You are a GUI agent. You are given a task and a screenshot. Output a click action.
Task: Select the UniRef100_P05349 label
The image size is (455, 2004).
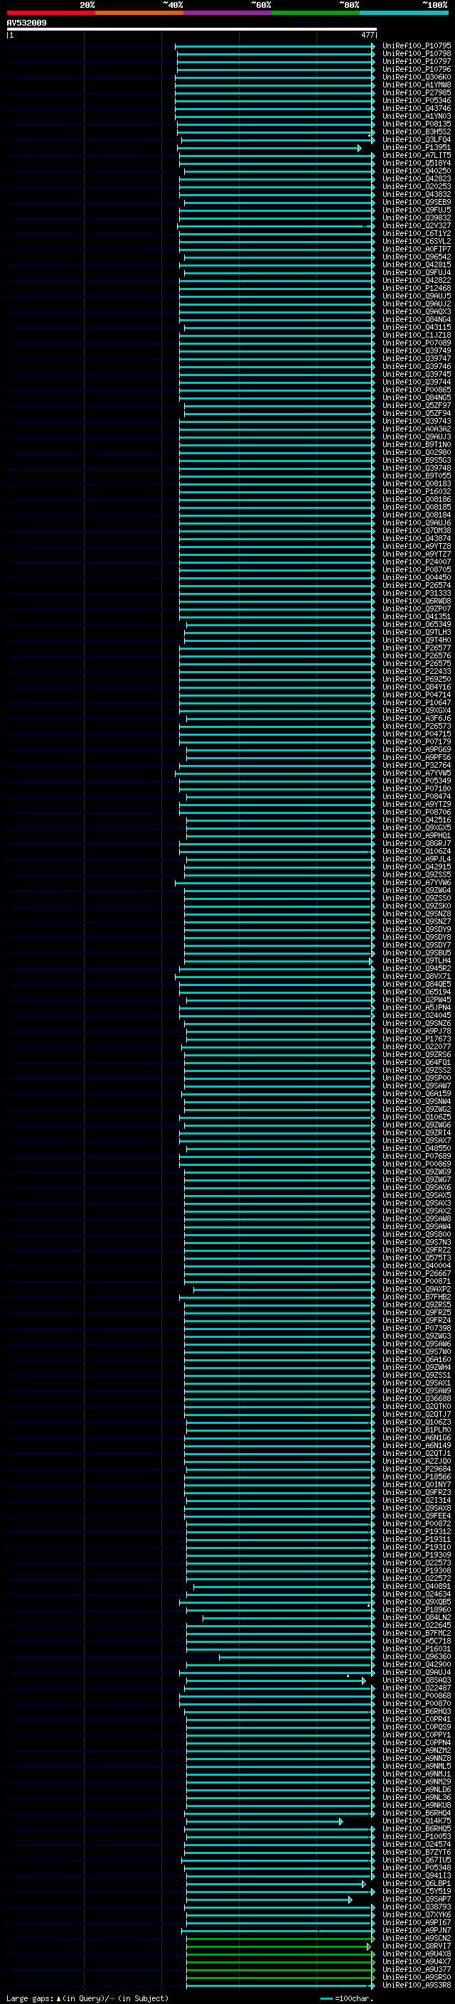point(416,781)
